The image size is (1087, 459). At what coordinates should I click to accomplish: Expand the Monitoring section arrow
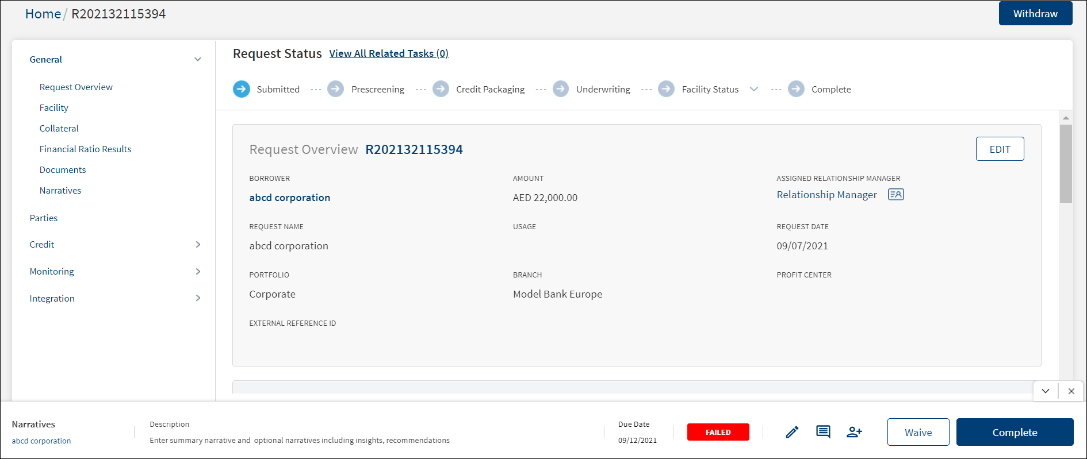pos(198,272)
